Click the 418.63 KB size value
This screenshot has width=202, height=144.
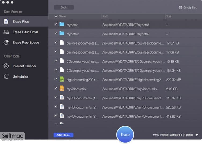point(173,117)
